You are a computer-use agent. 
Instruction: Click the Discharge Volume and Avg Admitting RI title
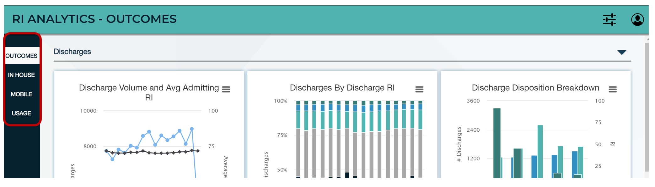coord(149,93)
